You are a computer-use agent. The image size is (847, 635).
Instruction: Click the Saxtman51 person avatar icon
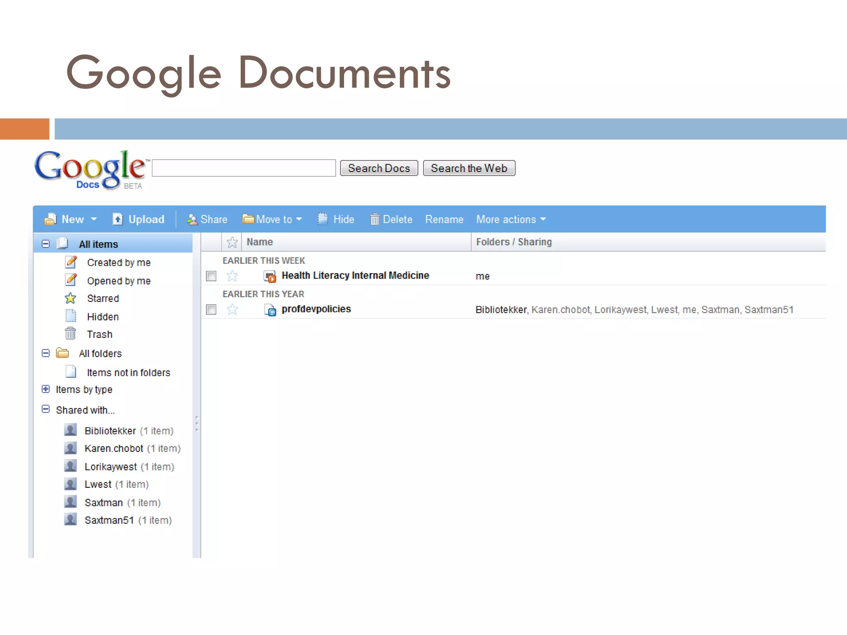(x=71, y=519)
